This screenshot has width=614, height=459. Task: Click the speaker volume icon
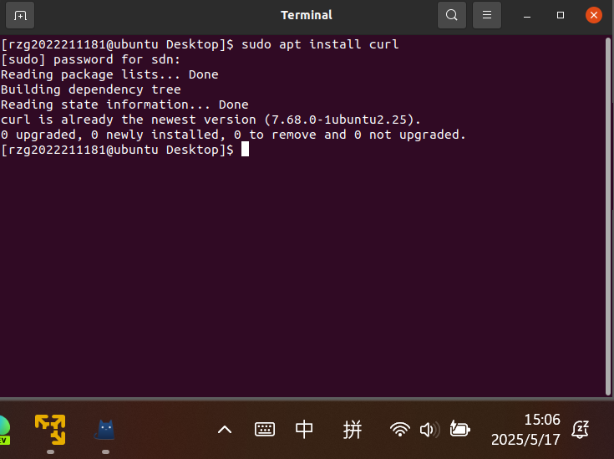coord(429,430)
